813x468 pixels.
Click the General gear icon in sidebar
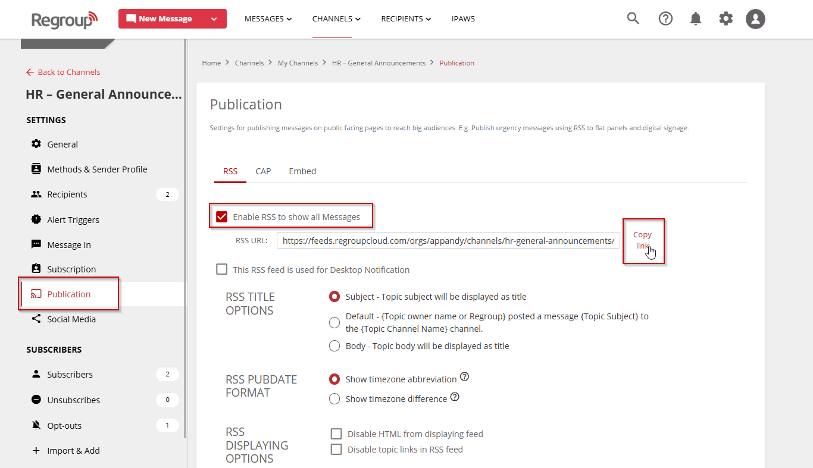click(36, 144)
